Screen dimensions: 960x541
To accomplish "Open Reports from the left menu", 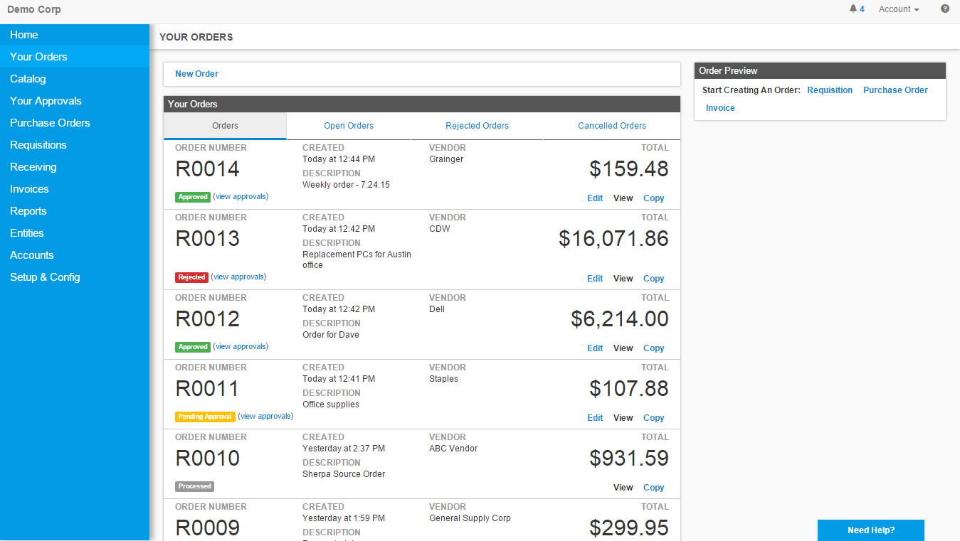I will pyautogui.click(x=28, y=211).
